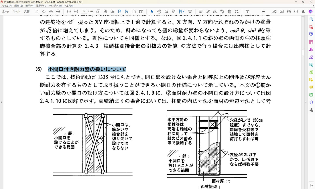The width and height of the screenshot is (315, 189).
Task: Collapse the right tools pane arrow
Action: pos(306,102)
